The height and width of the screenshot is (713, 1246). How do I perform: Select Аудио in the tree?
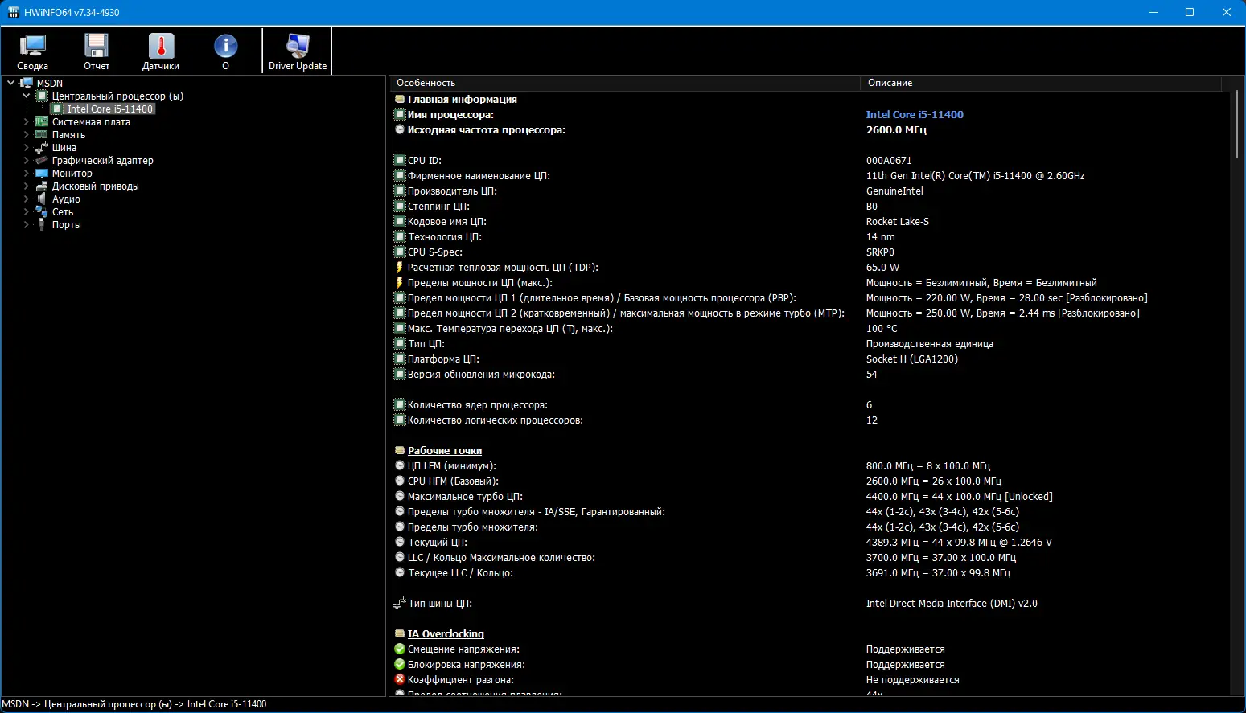[66, 199]
